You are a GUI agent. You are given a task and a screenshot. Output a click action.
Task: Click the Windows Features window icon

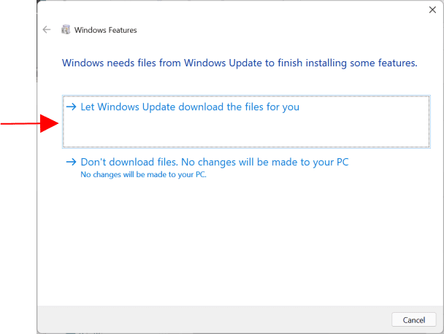(x=66, y=30)
